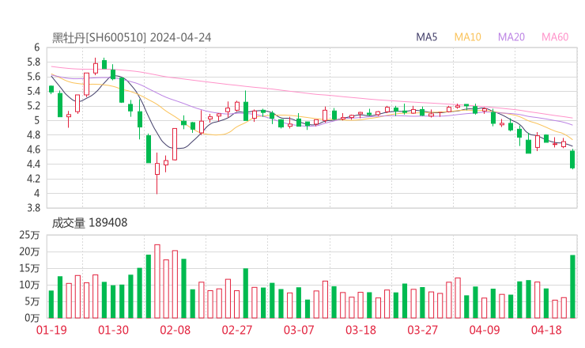585x348 pixels.
Task: Click the MA10 legend label
Action: (467, 37)
